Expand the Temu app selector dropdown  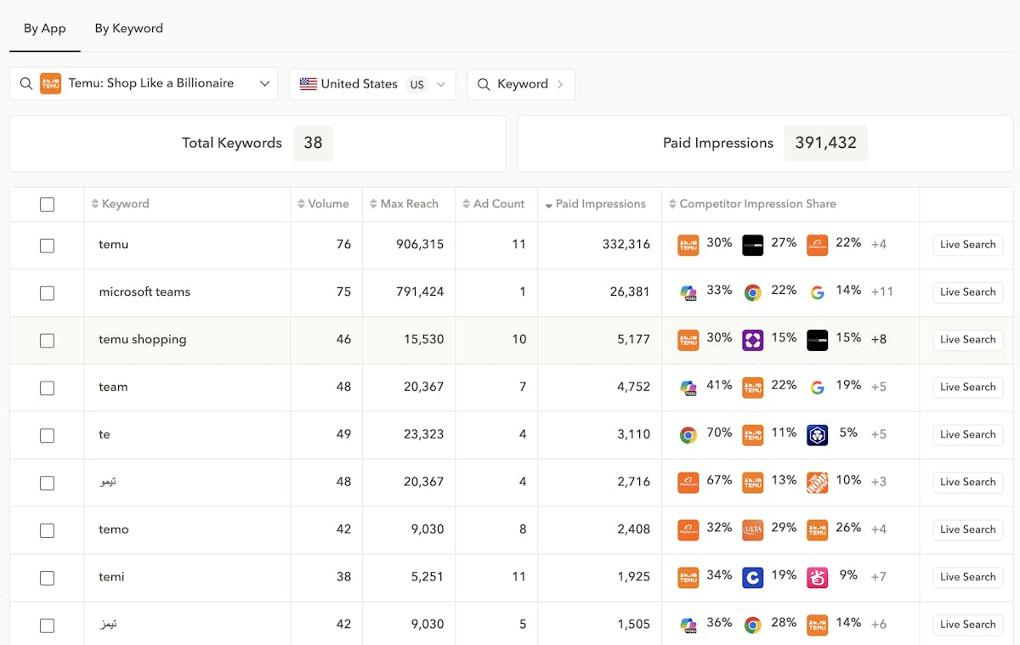point(264,83)
